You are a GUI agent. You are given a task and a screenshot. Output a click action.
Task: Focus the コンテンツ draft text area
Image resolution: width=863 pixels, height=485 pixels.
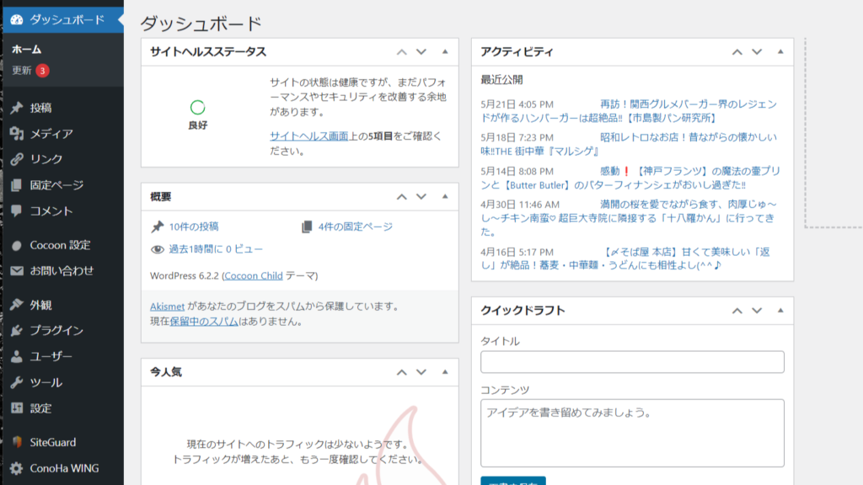(632, 434)
